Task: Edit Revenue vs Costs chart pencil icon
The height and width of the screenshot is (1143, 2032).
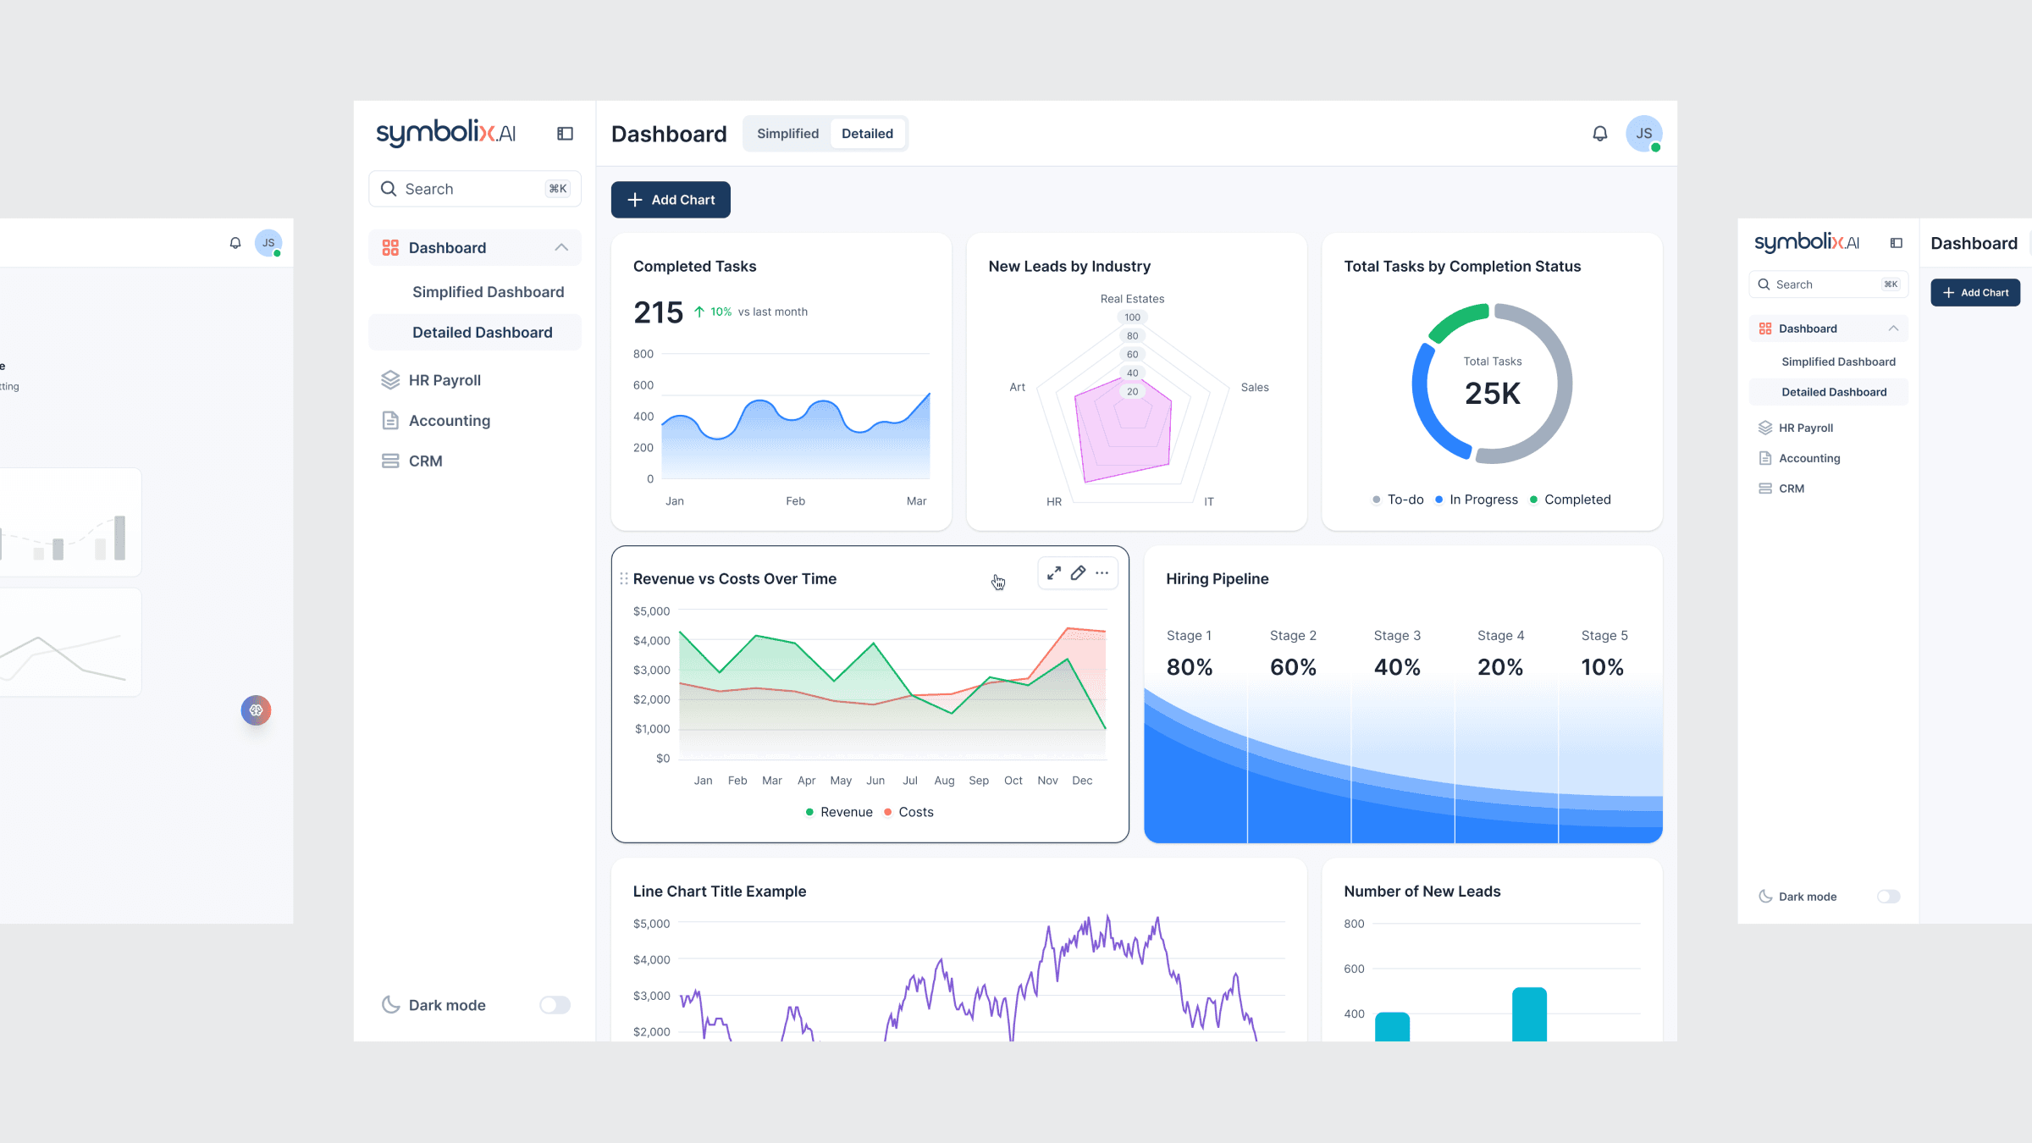Action: (1078, 573)
